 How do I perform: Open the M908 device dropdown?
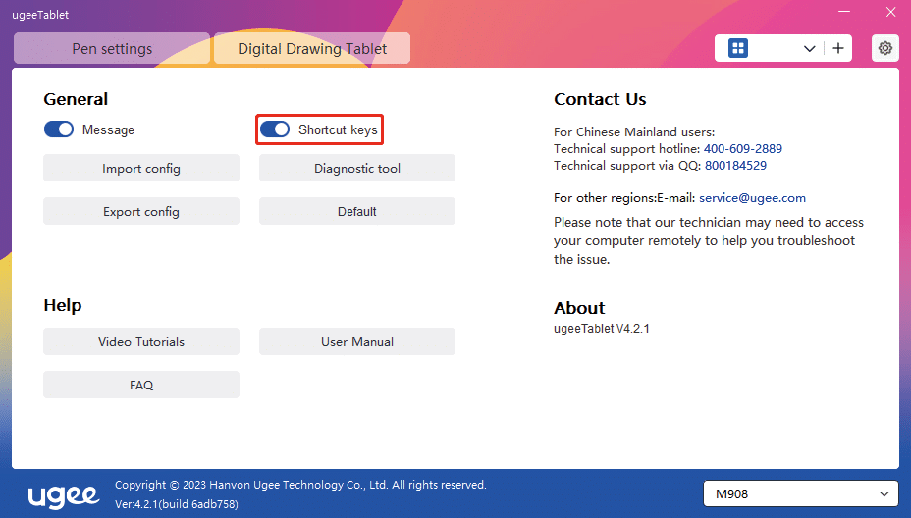801,493
